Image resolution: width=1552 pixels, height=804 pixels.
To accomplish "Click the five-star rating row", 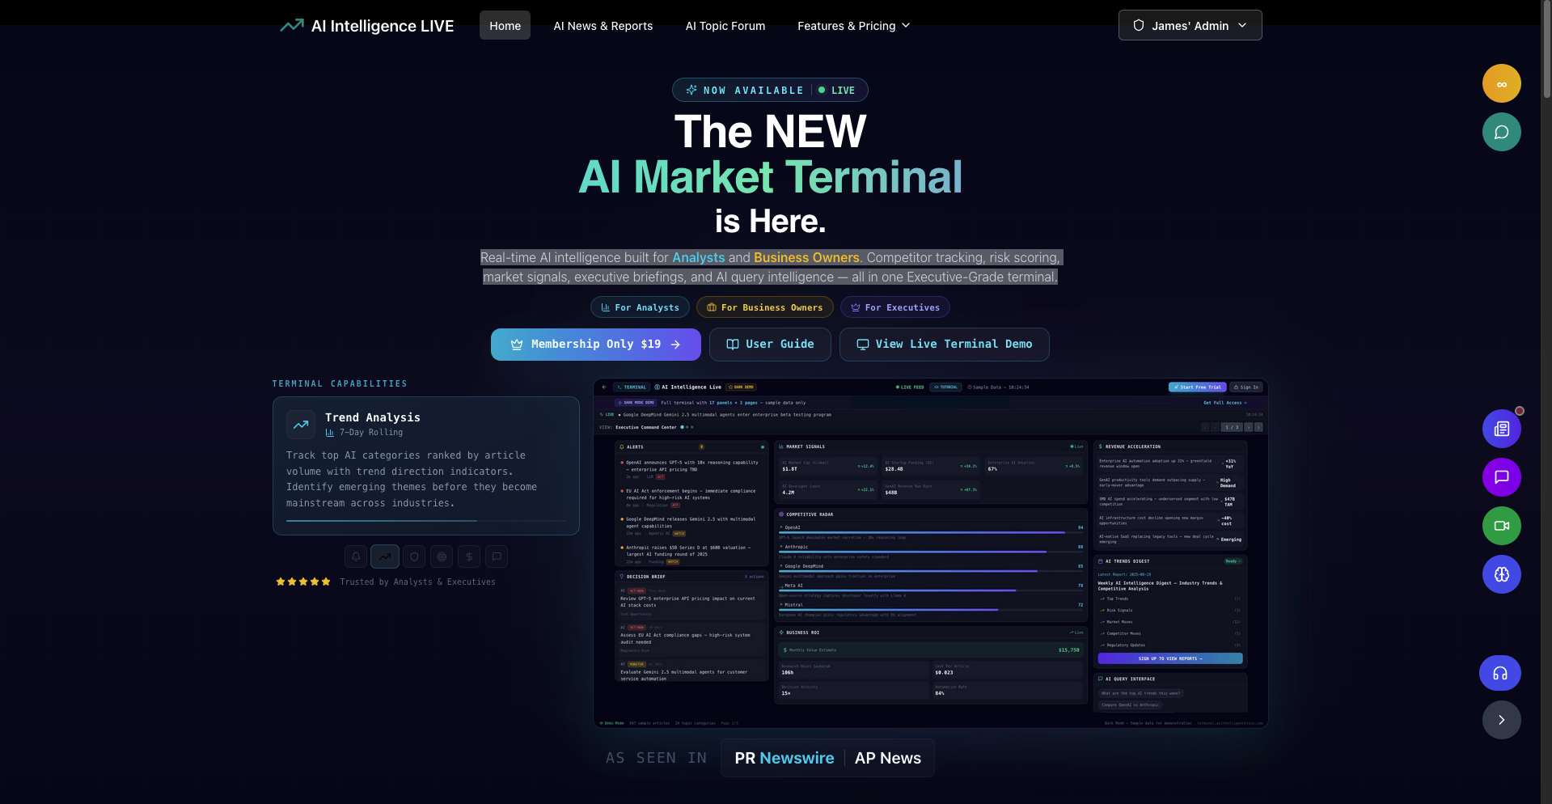I will (x=302, y=582).
